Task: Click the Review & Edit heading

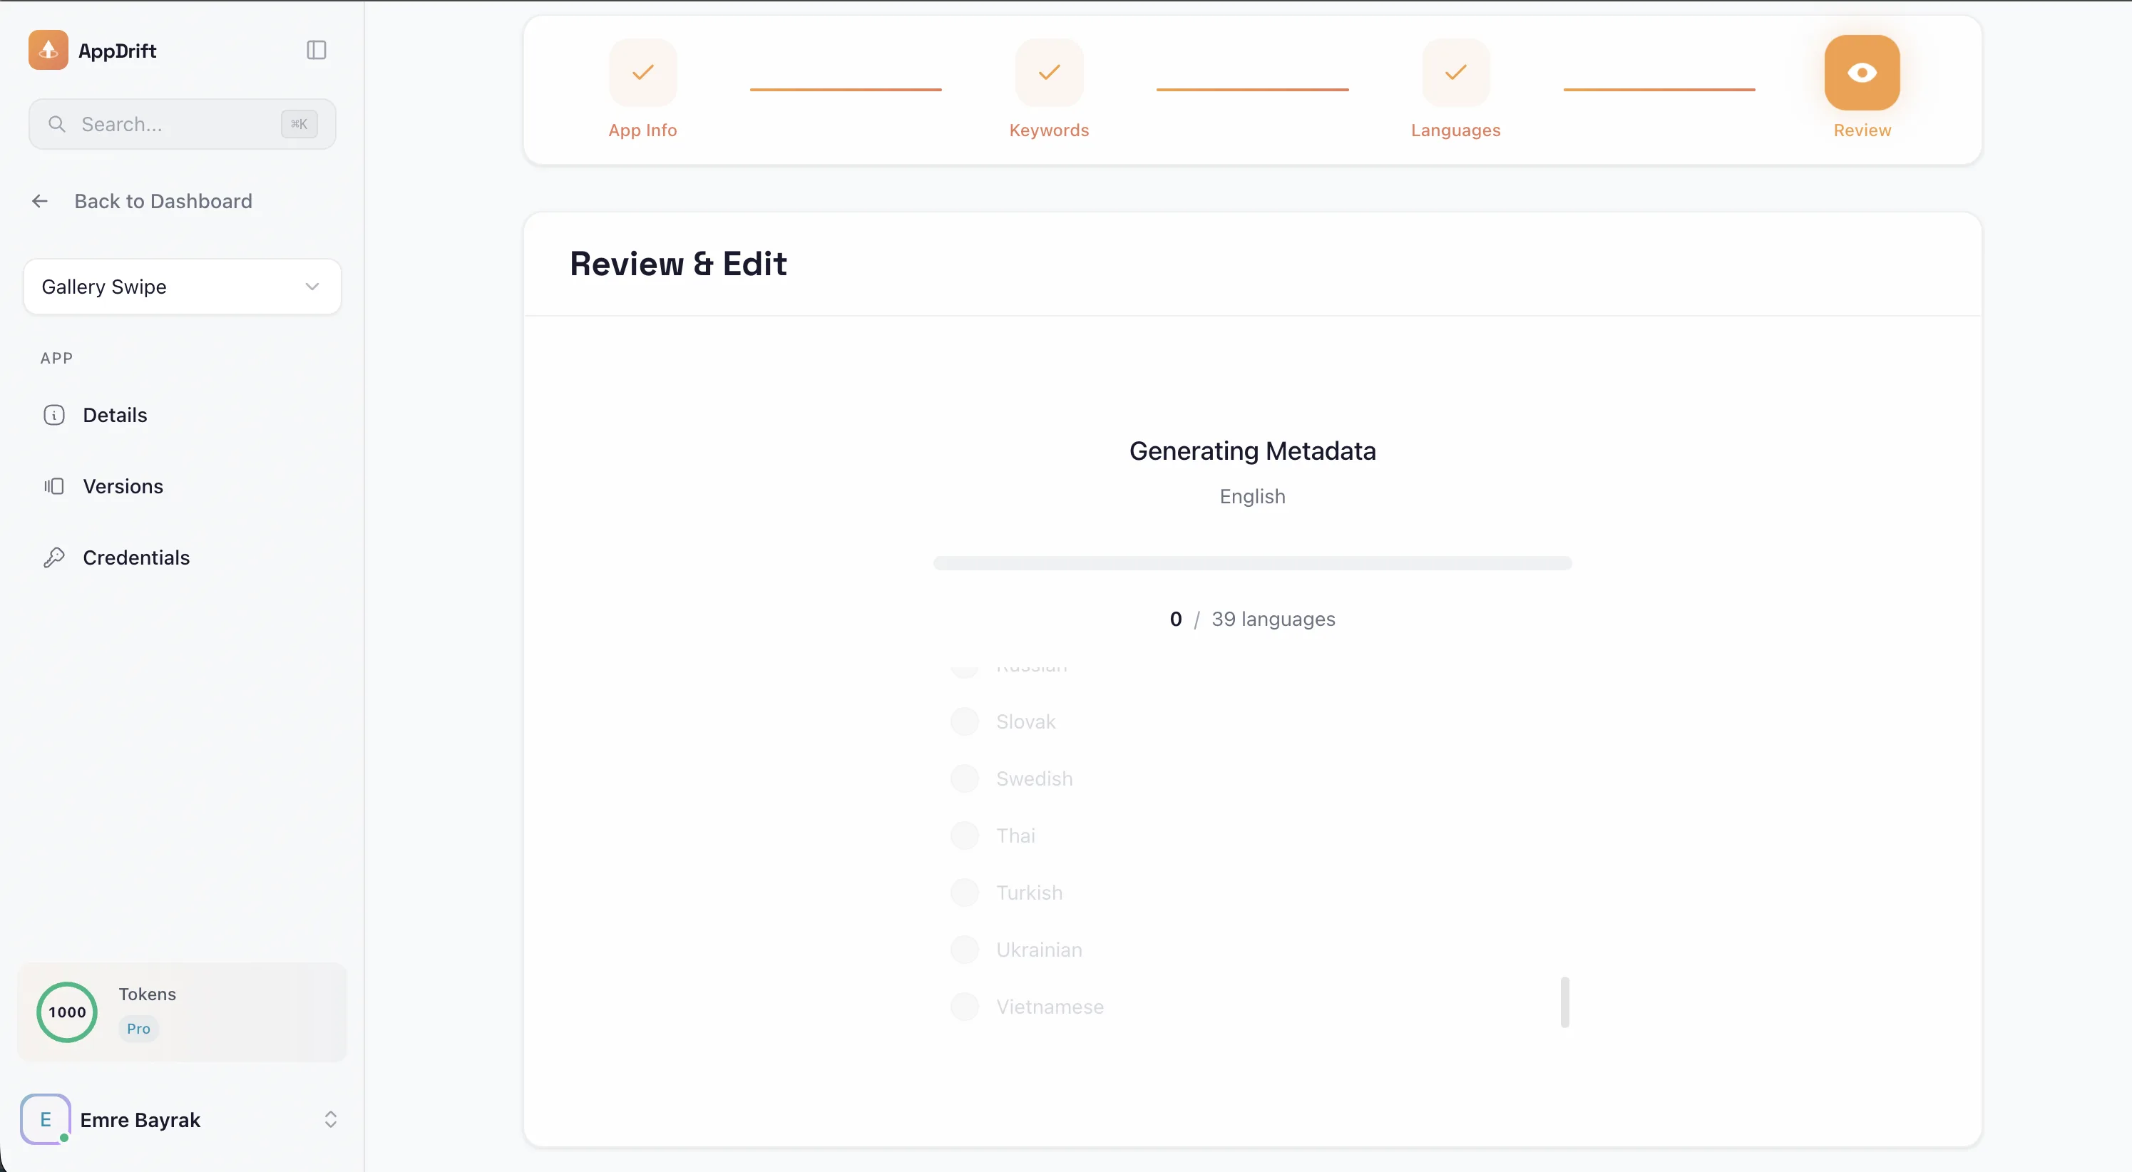Action: [x=679, y=264]
